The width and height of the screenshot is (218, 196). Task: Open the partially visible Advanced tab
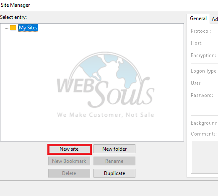coord(215,19)
